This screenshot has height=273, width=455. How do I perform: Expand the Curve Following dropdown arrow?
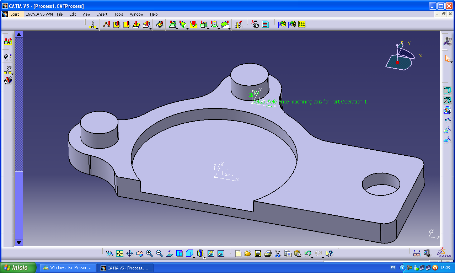pos(151,28)
